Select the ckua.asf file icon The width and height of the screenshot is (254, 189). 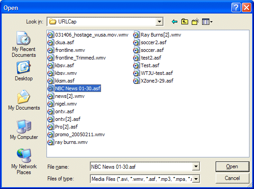[x=51, y=42]
